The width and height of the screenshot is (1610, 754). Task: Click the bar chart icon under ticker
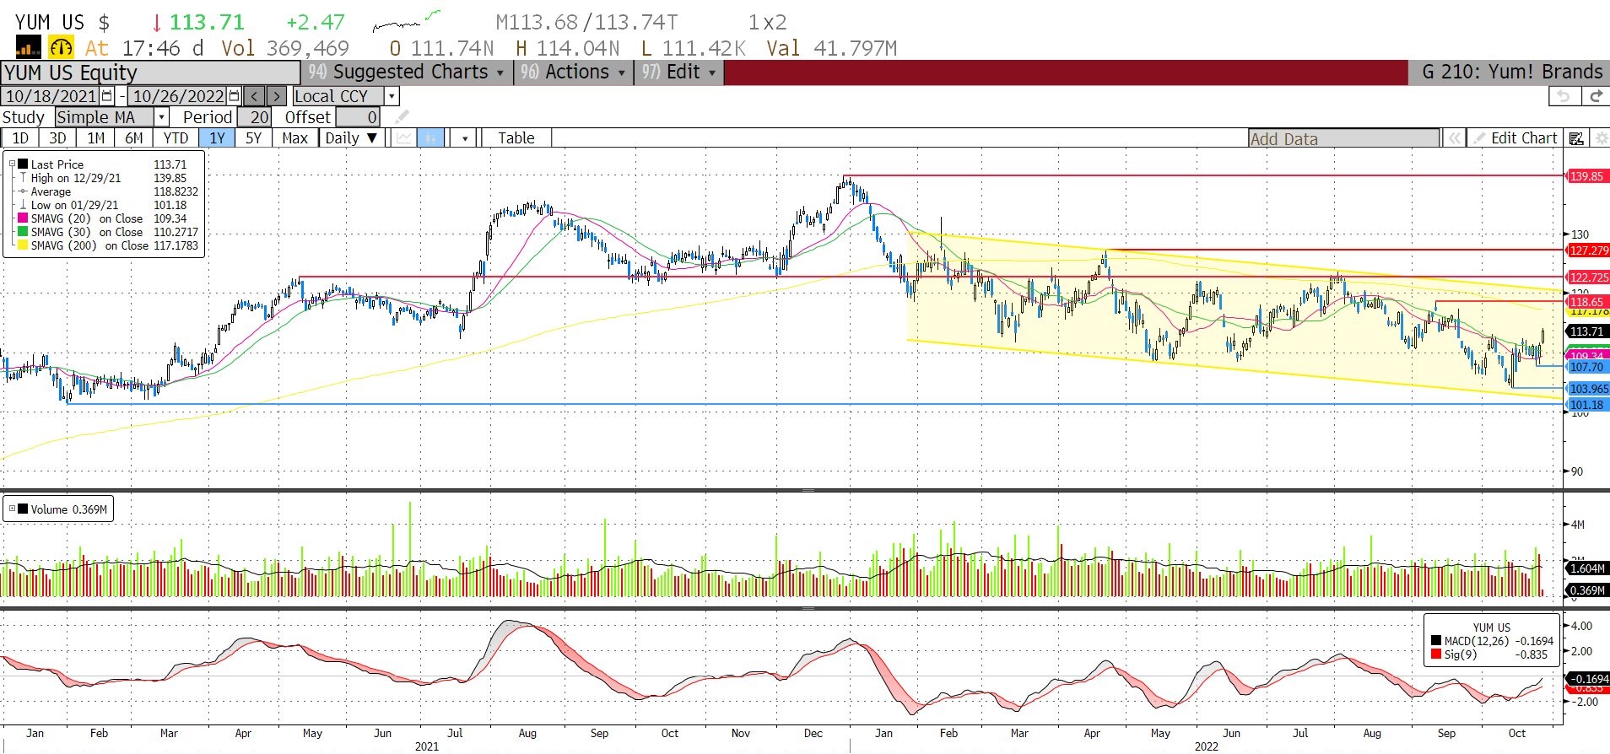point(28,48)
